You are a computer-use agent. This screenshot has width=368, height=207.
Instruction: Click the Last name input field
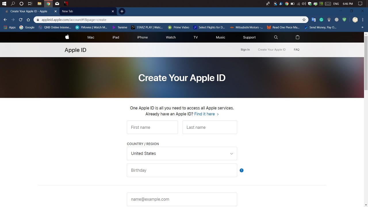point(210,127)
